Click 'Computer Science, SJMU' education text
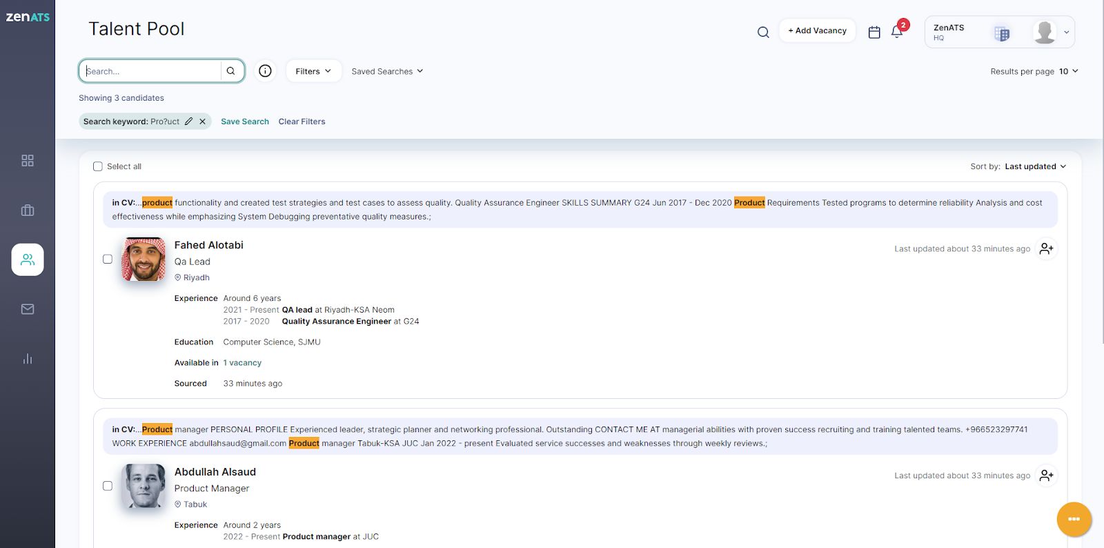Image resolution: width=1104 pixels, height=548 pixels. (272, 342)
